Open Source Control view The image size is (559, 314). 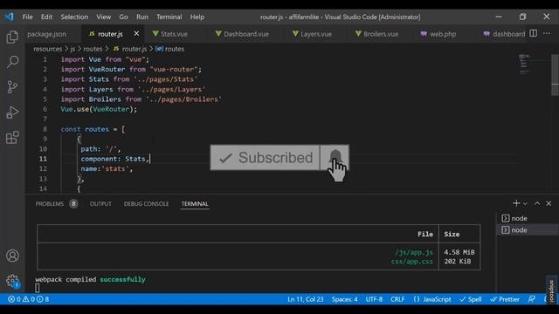pos(12,87)
